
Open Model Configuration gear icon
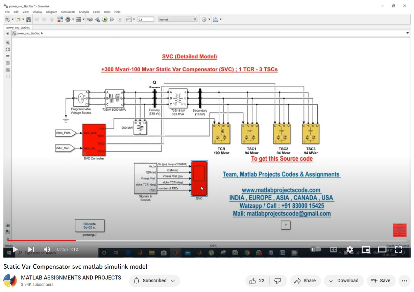[x=68, y=20]
